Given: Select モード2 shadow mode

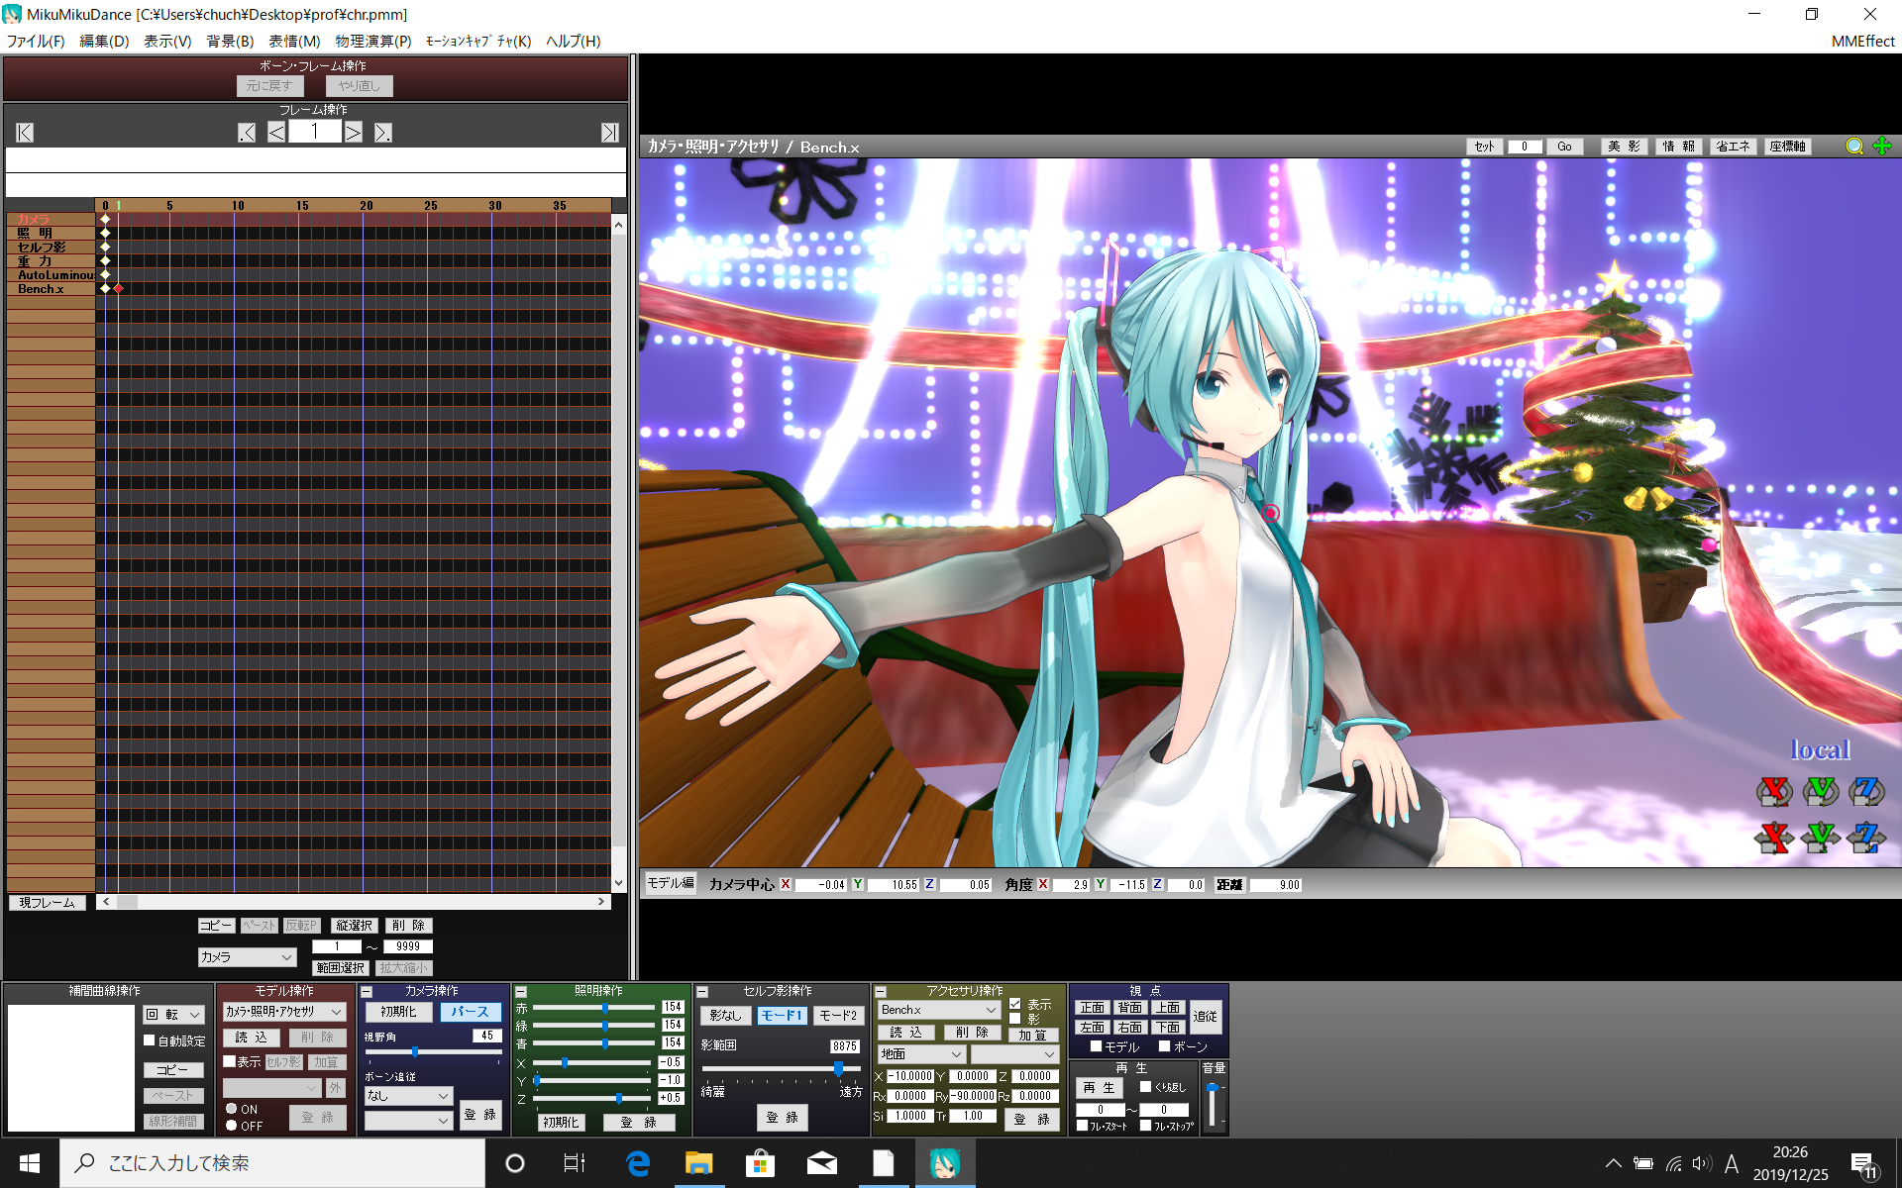Looking at the screenshot, I should (x=837, y=1016).
